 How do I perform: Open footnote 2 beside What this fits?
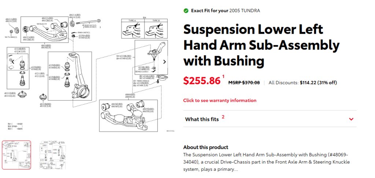223,117
